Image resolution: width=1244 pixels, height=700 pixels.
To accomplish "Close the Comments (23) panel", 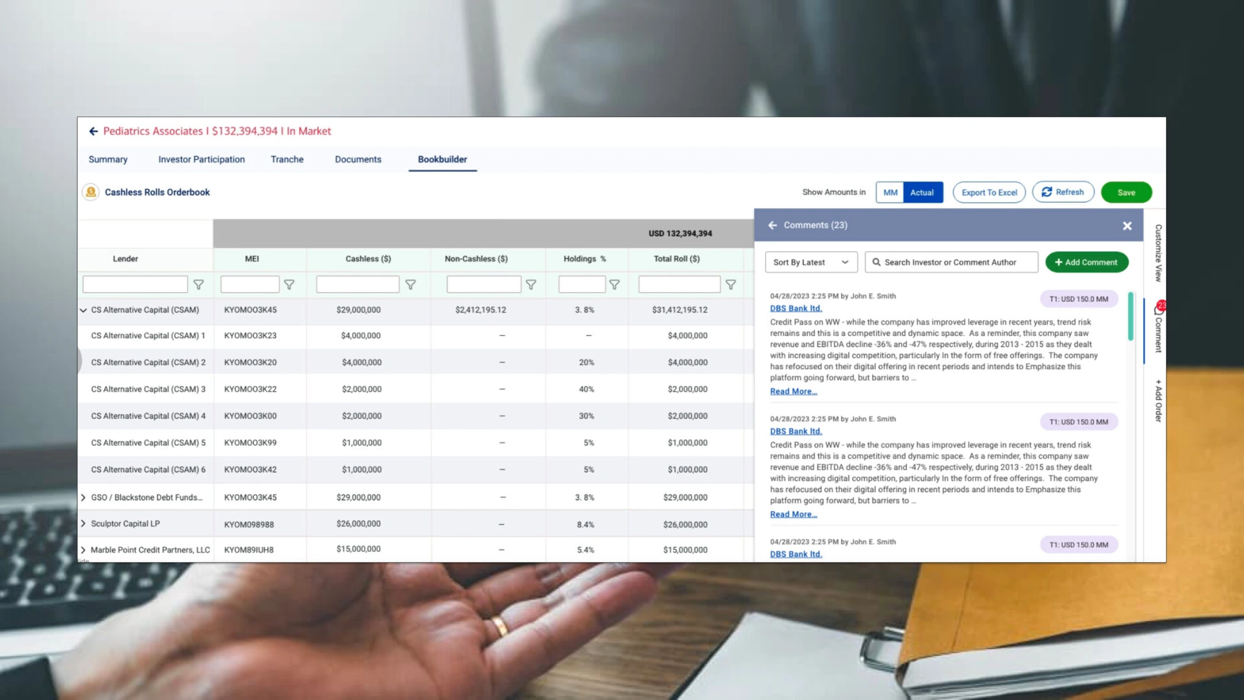I will 1127,226.
